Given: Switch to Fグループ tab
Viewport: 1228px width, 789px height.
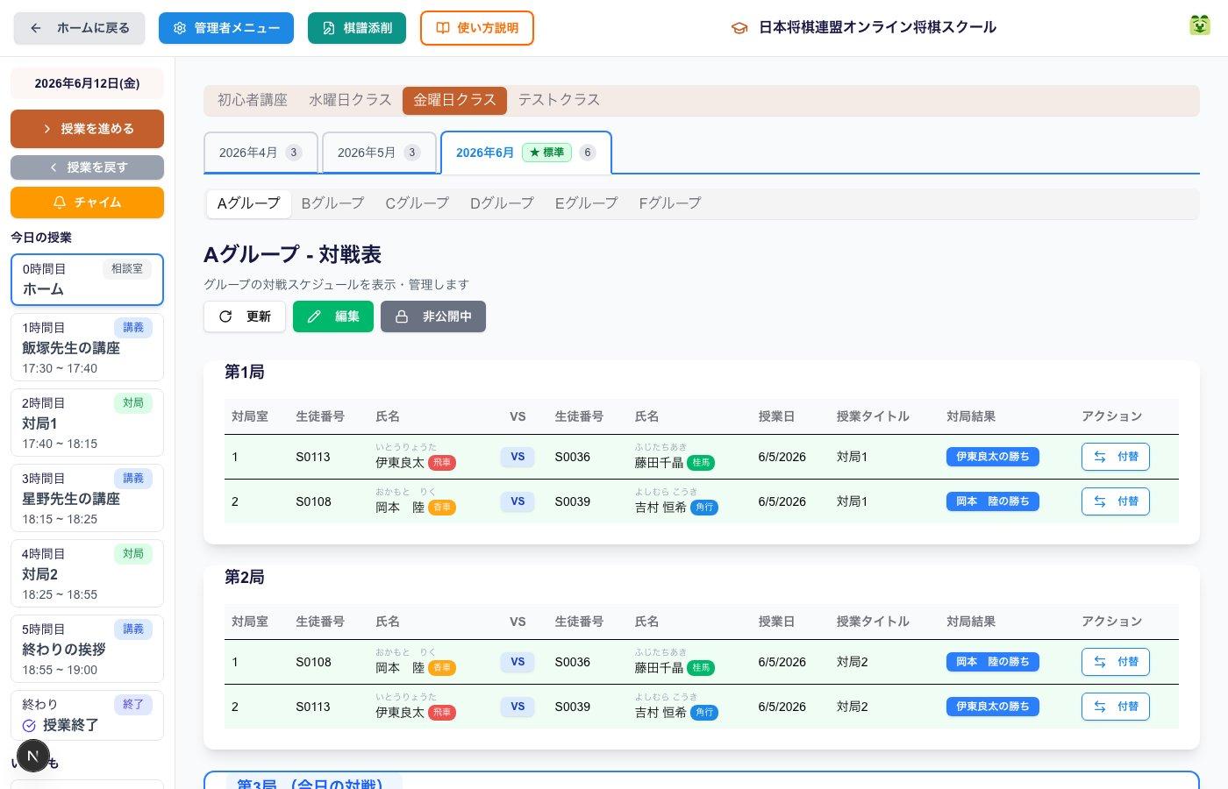Looking at the screenshot, I should tap(670, 203).
